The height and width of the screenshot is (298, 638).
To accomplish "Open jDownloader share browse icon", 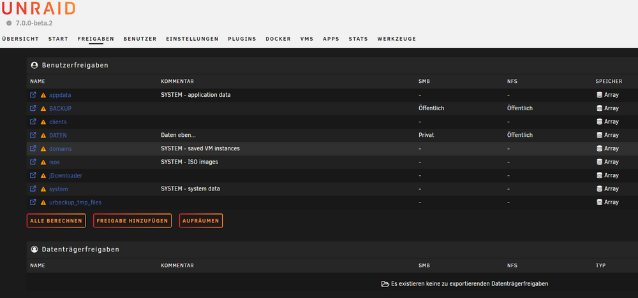I will coord(33,175).
